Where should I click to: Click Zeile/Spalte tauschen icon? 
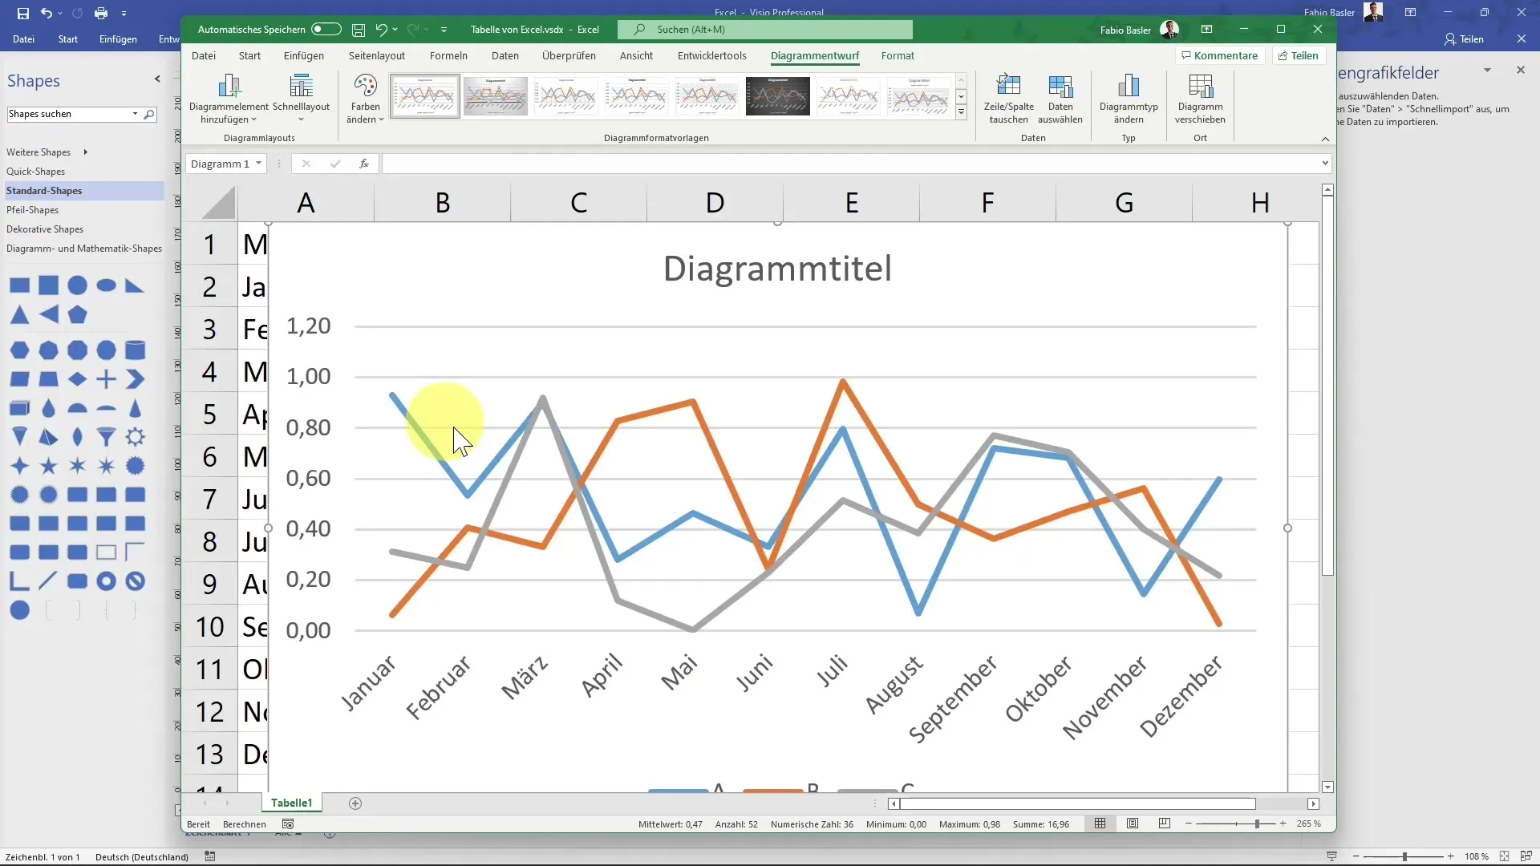pos(1008,86)
